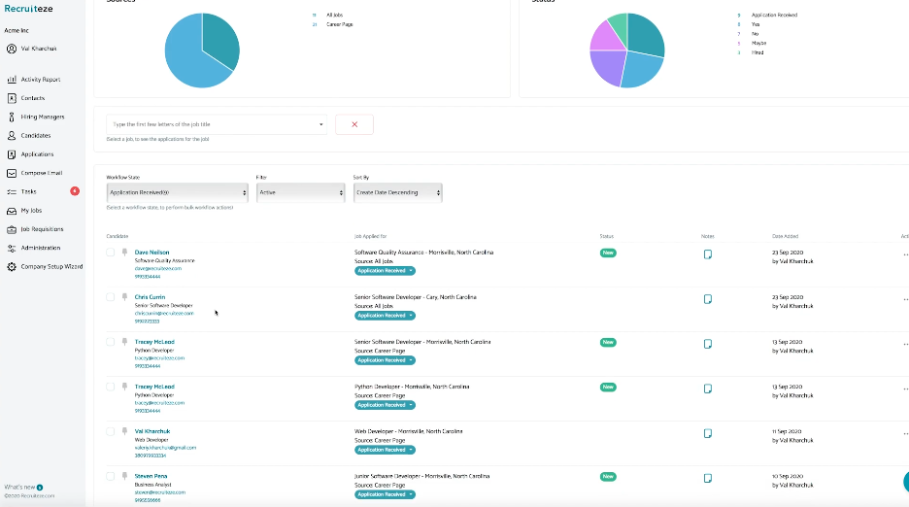Open Steven Pena candidate link
This screenshot has width=909, height=507.
[151, 476]
